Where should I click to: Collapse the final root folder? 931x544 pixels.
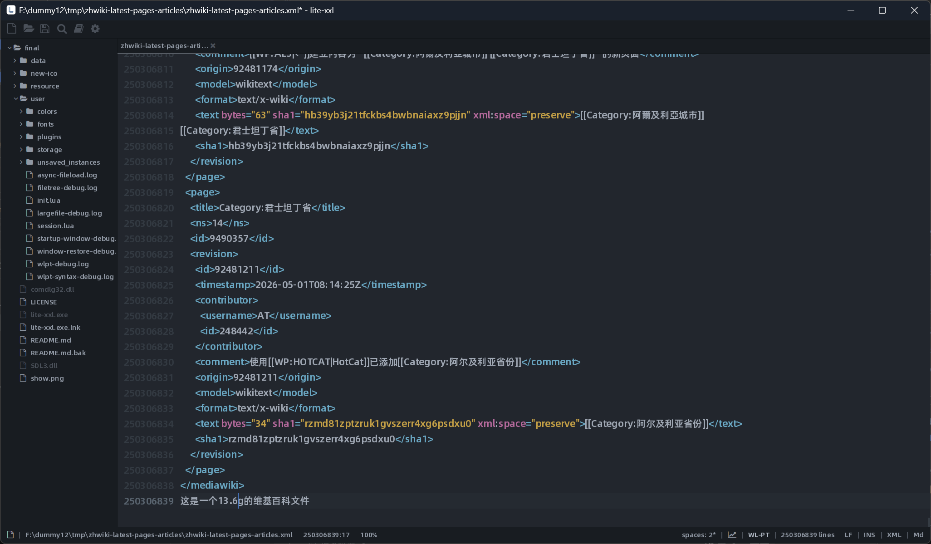tap(10, 48)
